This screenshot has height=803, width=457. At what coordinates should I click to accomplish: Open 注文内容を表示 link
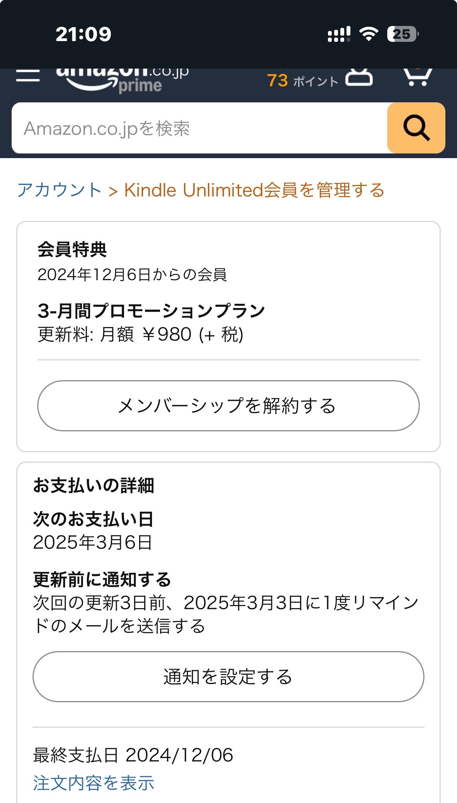click(x=93, y=783)
